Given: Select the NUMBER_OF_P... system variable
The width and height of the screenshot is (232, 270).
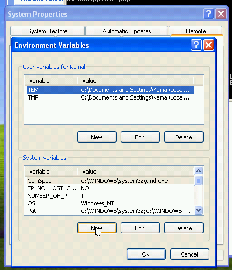Looking at the screenshot, I should (110, 196).
